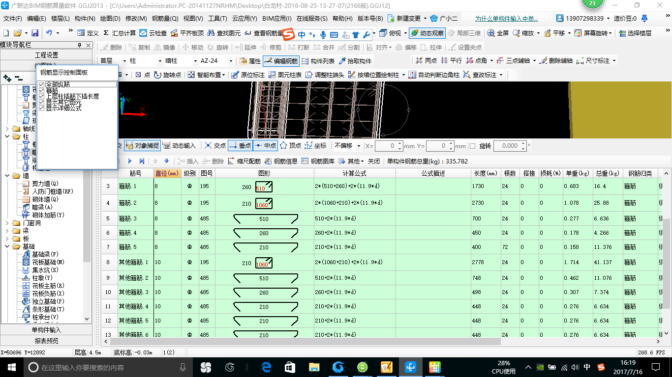Uncheck 上层柱插筋下插长度 checkbox

pos(42,97)
